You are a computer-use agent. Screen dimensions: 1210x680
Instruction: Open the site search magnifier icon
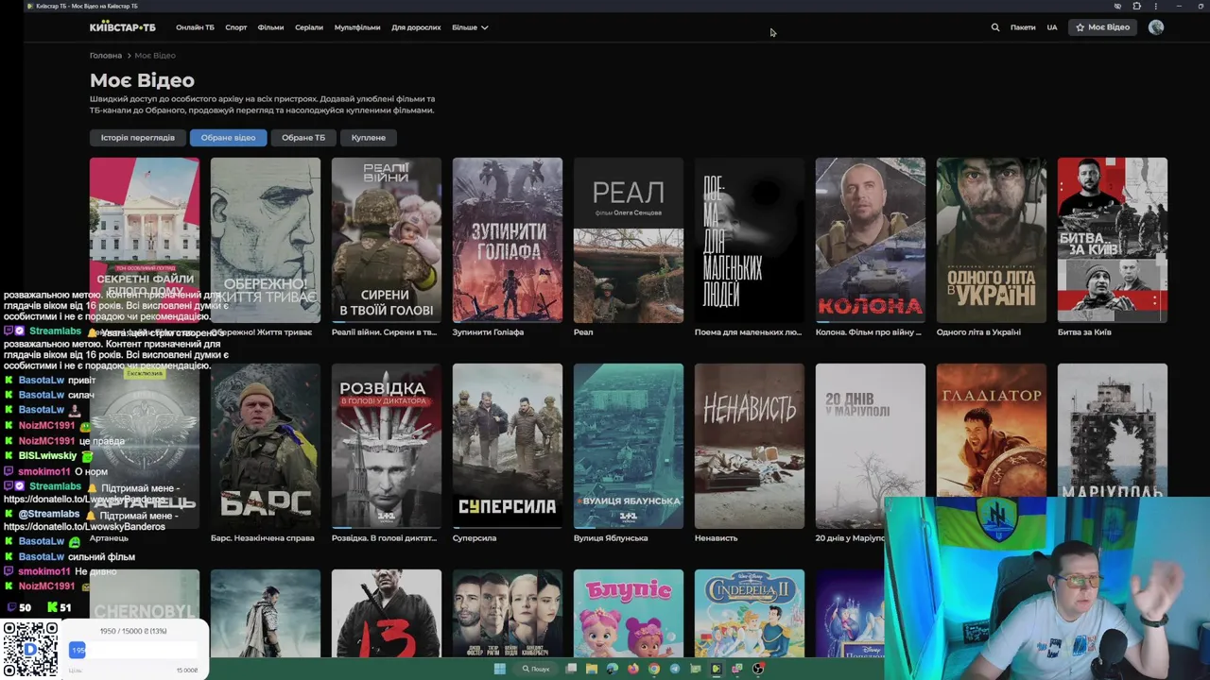(994, 27)
